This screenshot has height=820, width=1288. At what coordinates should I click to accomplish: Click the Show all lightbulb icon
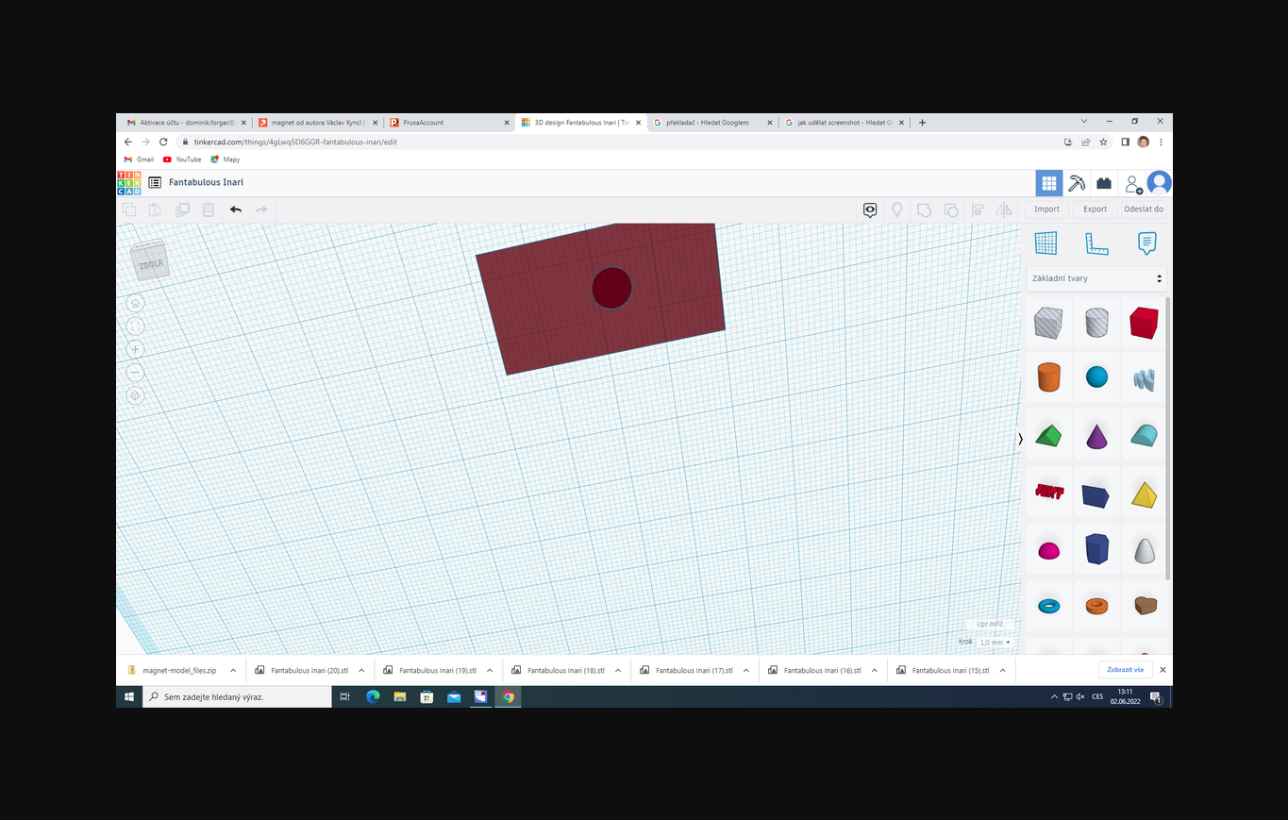click(897, 209)
